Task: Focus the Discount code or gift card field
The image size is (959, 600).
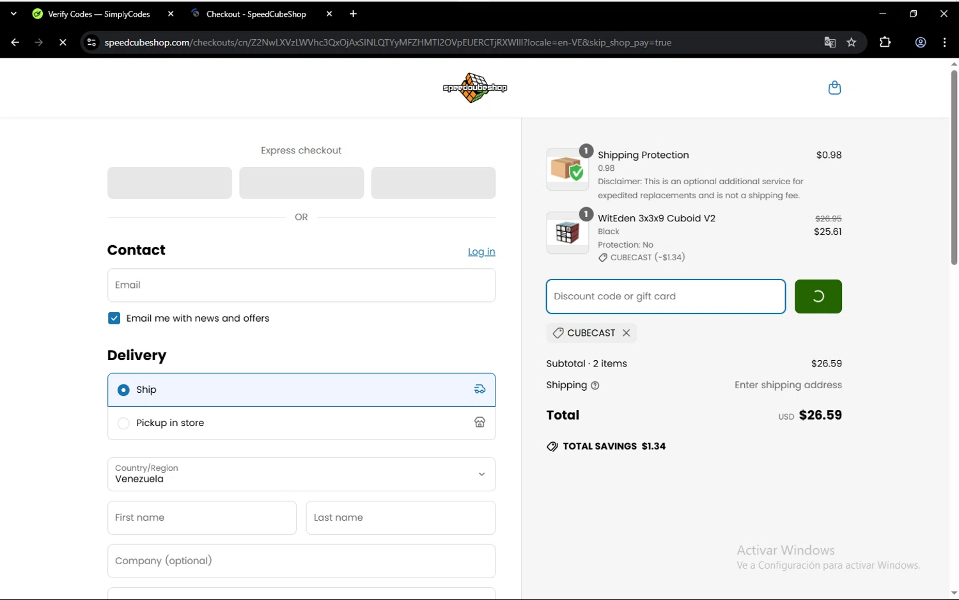Action: 666,297
